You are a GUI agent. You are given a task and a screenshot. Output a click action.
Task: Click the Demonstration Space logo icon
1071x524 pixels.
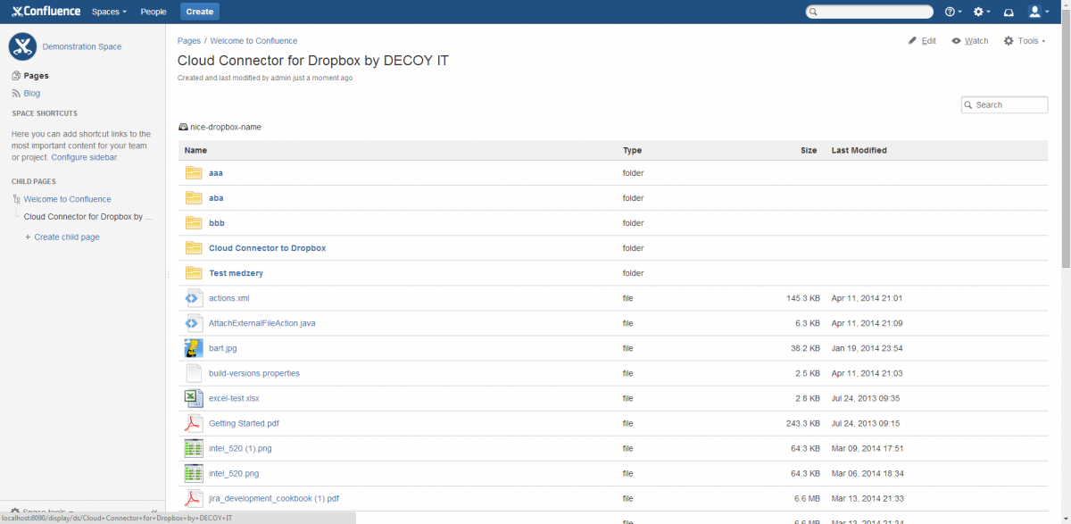pos(22,46)
